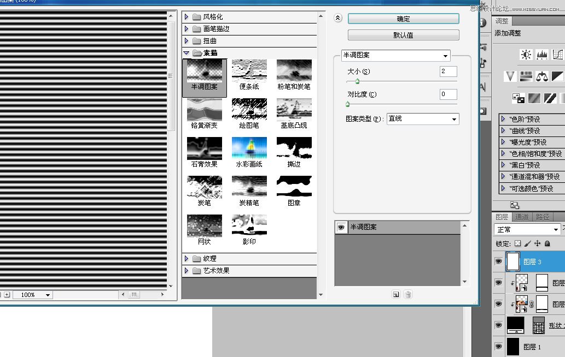This screenshot has width=565, height=357.
Task: Switch to the 路径 tab
Action: coord(542,217)
